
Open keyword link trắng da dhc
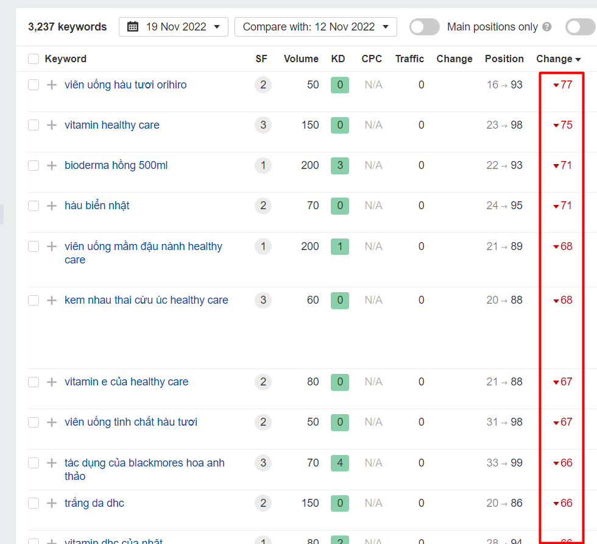click(x=94, y=503)
